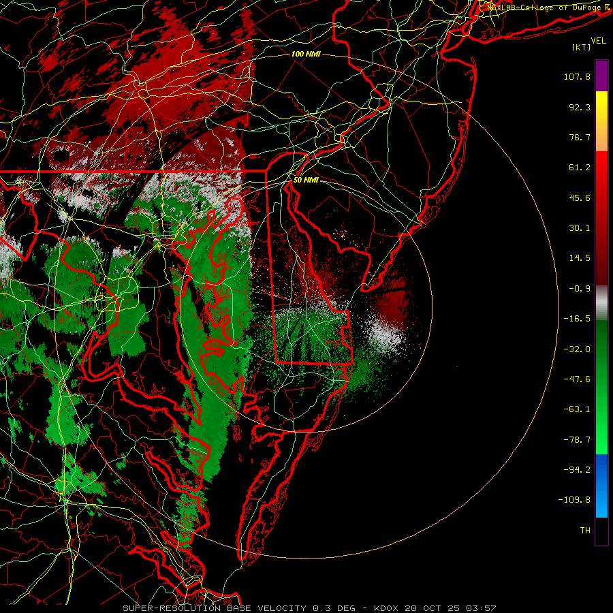
Task: Select the -47.6 velocity scale value
Action: (x=577, y=379)
